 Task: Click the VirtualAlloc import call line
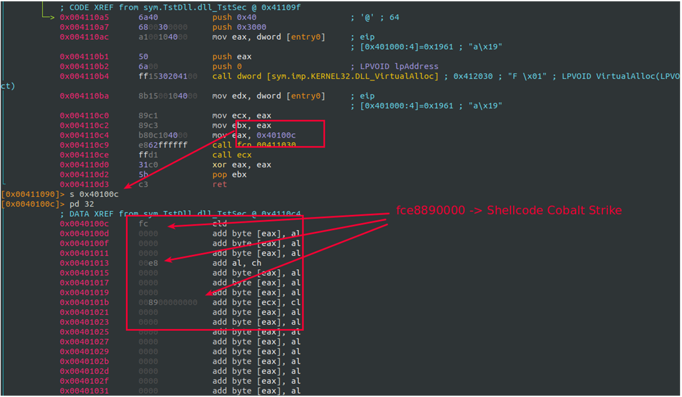pos(325,76)
